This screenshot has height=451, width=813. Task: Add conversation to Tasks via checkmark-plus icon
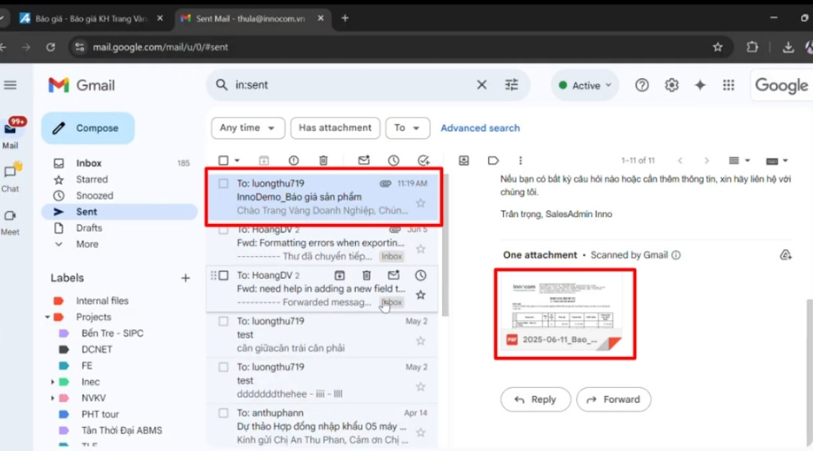click(x=423, y=160)
